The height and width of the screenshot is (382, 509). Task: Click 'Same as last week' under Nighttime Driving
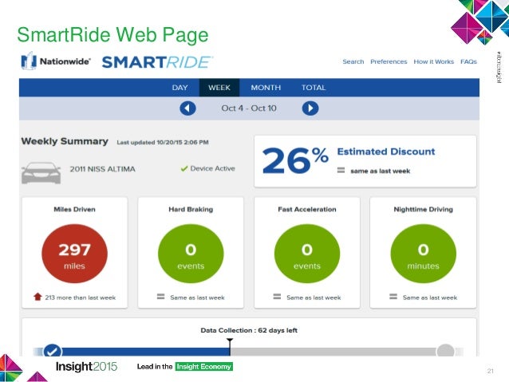[x=430, y=297]
